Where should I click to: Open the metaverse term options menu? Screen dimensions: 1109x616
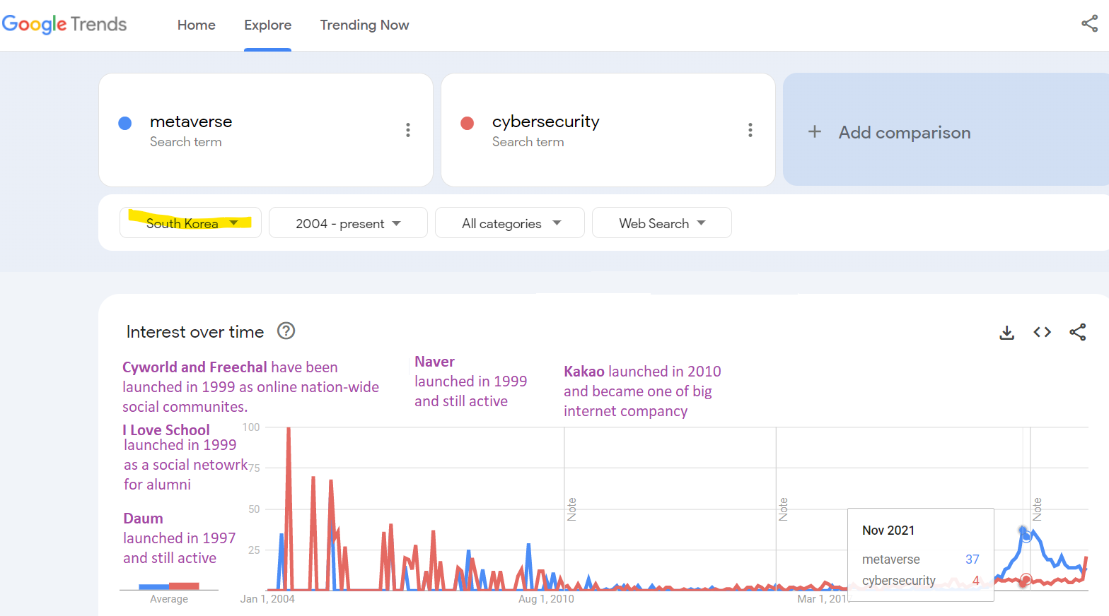coord(407,130)
